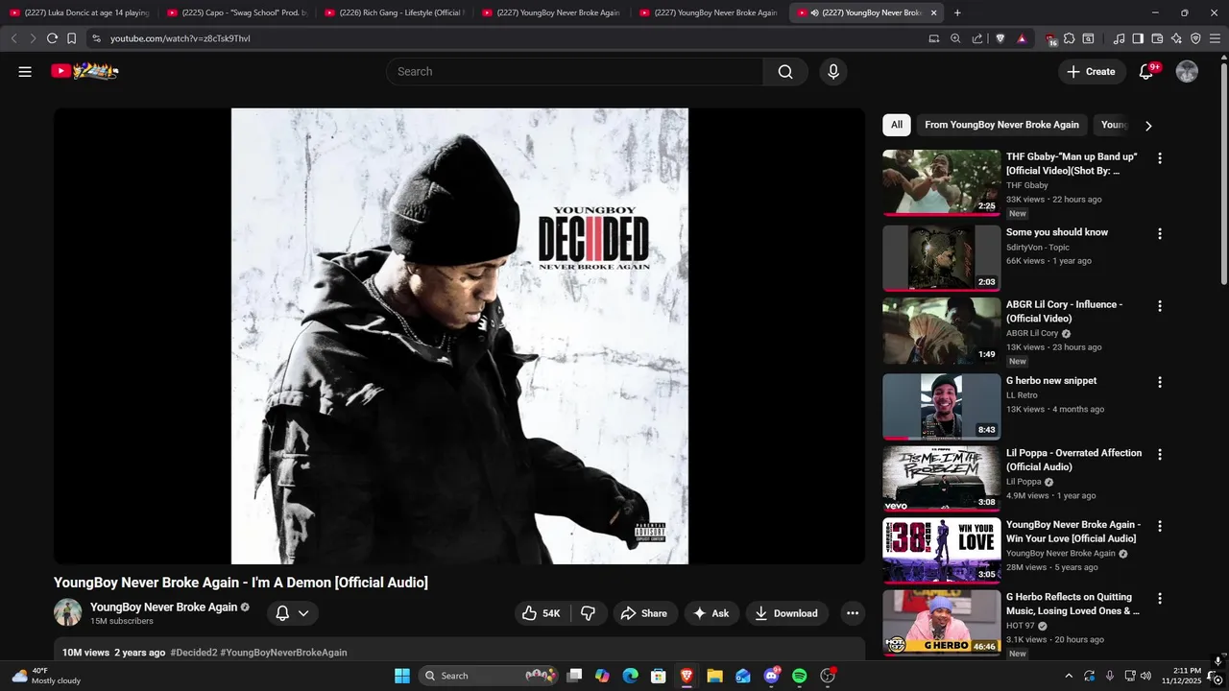Play THF Gbaby Man up Band up thumbnail
Viewport: 1229px width, 691px height.
coord(941,182)
